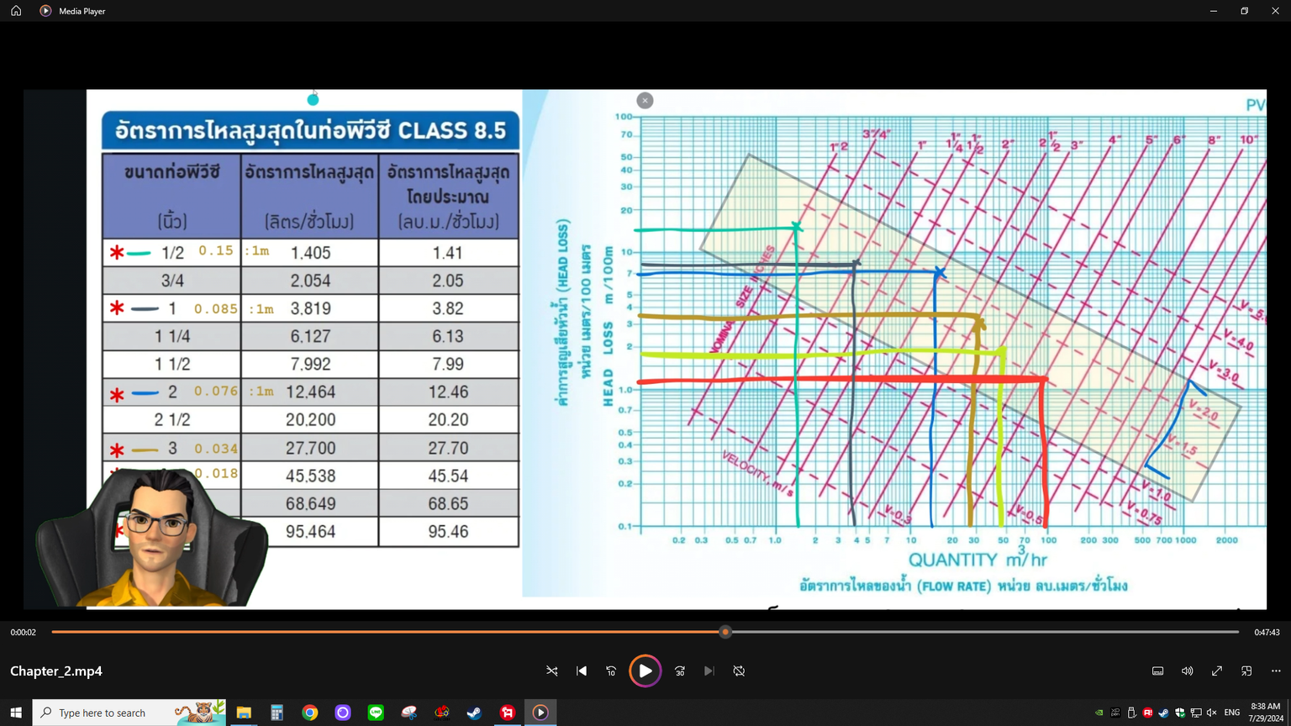Toggle repeat mode

(x=739, y=671)
